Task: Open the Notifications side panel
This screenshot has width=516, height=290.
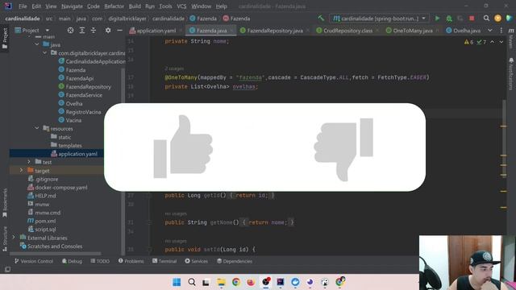Action: 511,74
